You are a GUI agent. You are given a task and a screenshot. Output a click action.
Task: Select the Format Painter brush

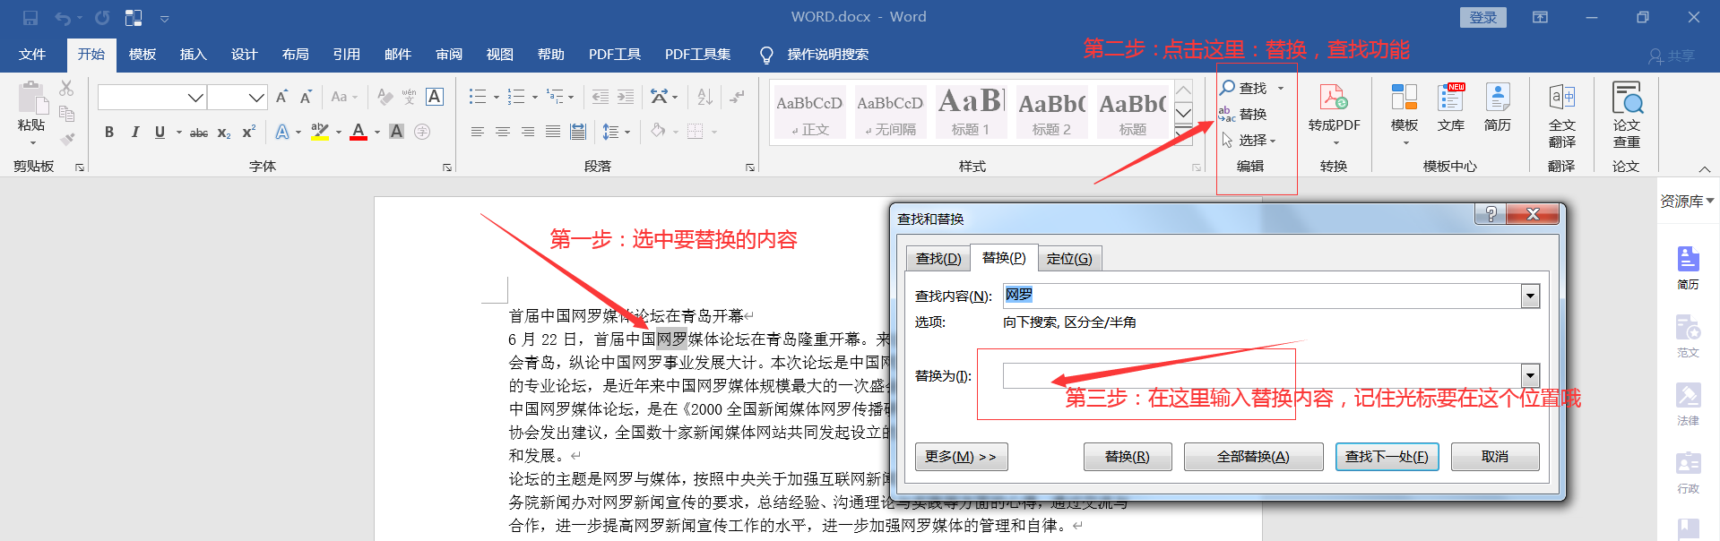66,139
